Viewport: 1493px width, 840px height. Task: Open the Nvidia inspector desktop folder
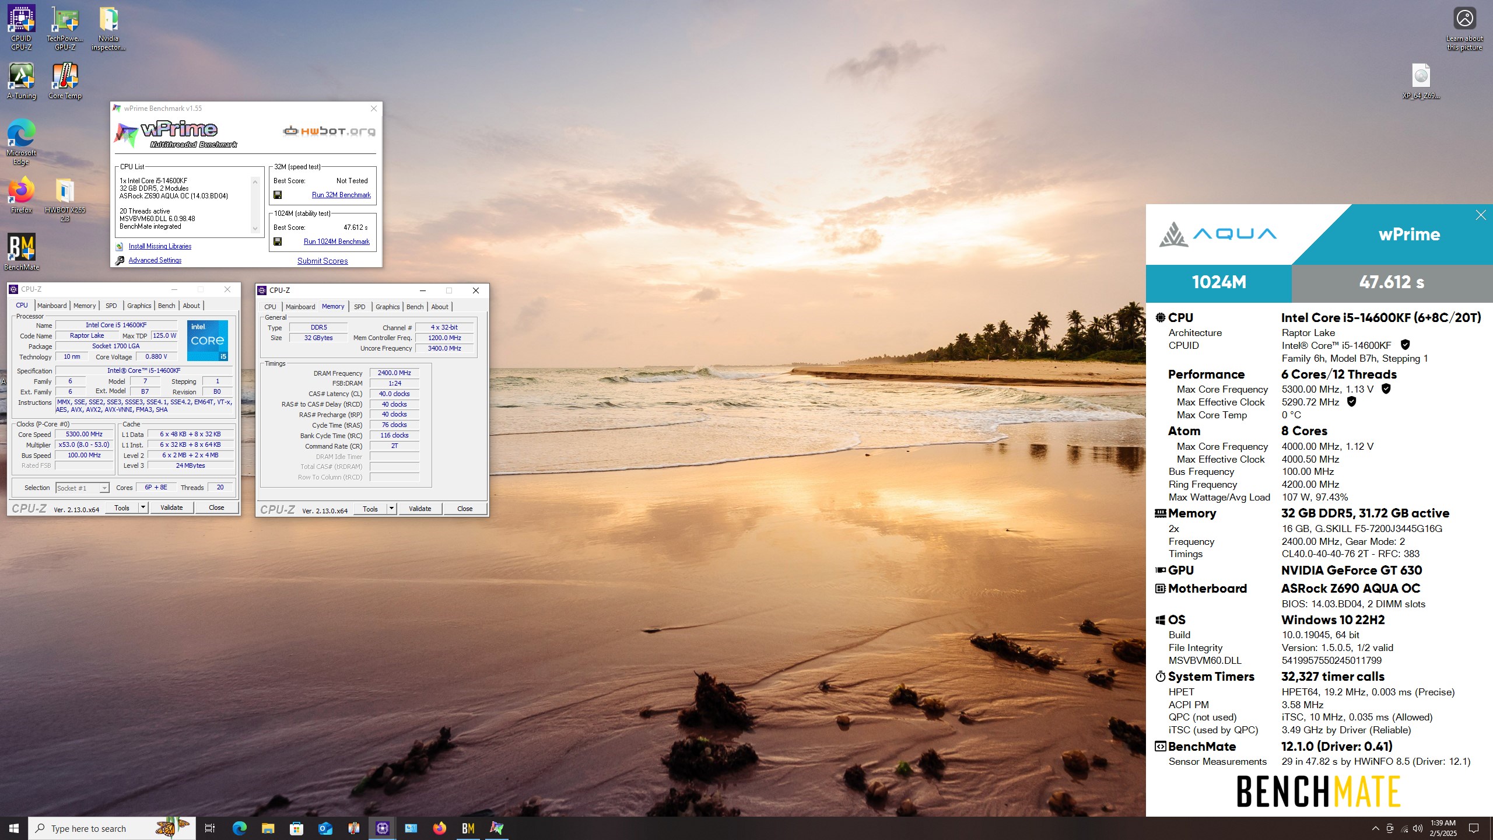click(x=108, y=28)
